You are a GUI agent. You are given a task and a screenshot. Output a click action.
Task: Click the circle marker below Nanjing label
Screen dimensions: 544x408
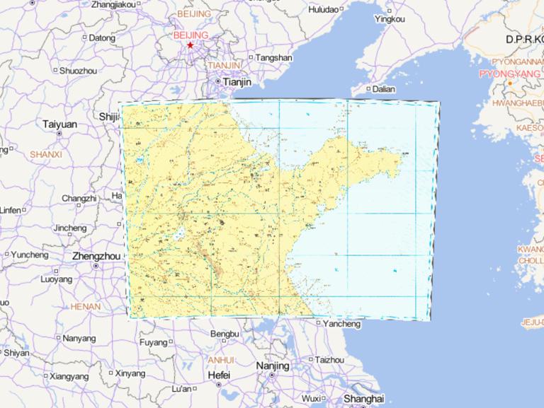pyautogui.click(x=272, y=375)
